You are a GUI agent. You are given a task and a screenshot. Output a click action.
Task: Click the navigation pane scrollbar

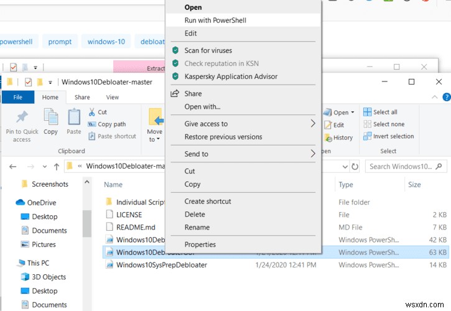86,223
